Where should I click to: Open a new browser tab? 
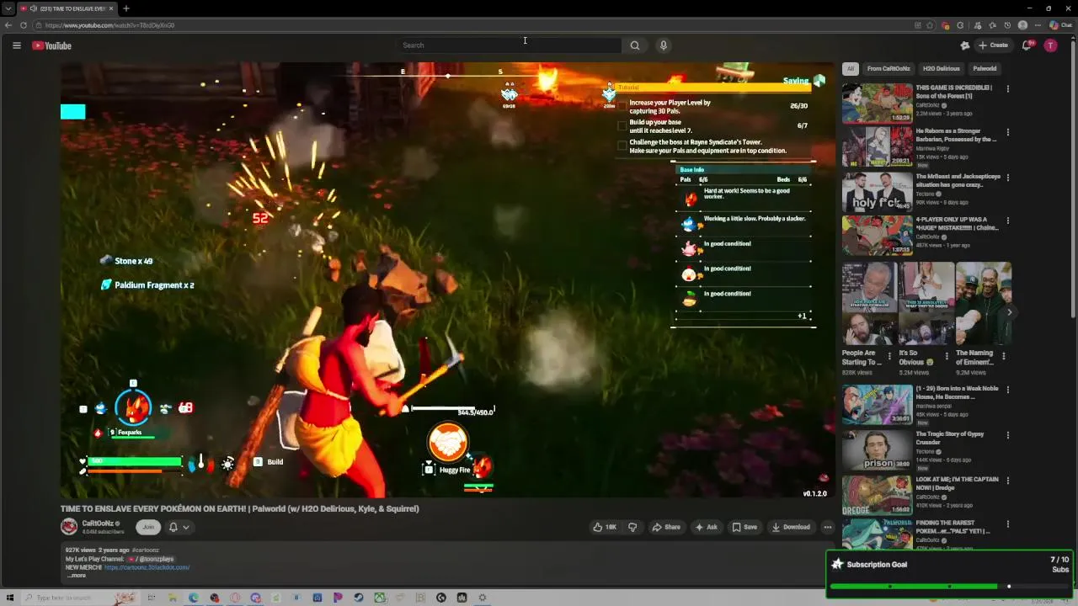[x=125, y=8]
